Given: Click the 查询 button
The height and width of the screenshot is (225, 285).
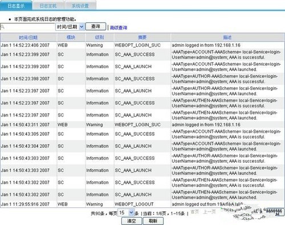Looking at the screenshot, I should click(96, 26).
